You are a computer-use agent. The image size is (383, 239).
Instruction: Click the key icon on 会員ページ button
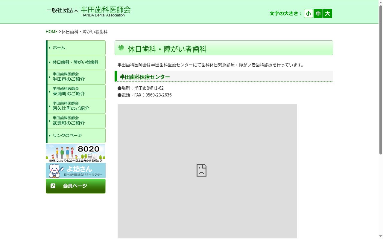click(53, 186)
